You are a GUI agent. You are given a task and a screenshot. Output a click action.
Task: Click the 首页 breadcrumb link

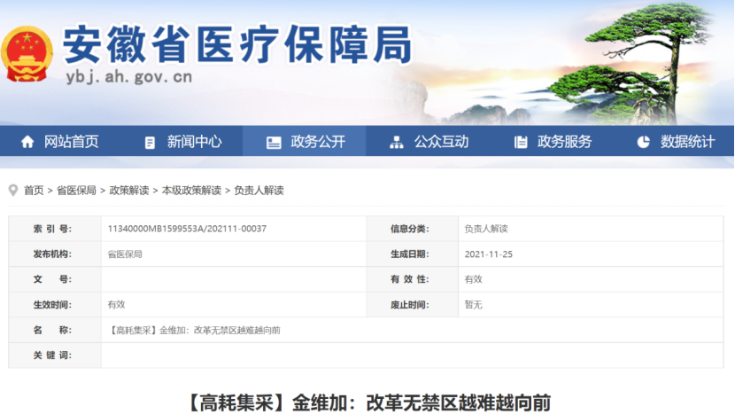[x=34, y=191]
